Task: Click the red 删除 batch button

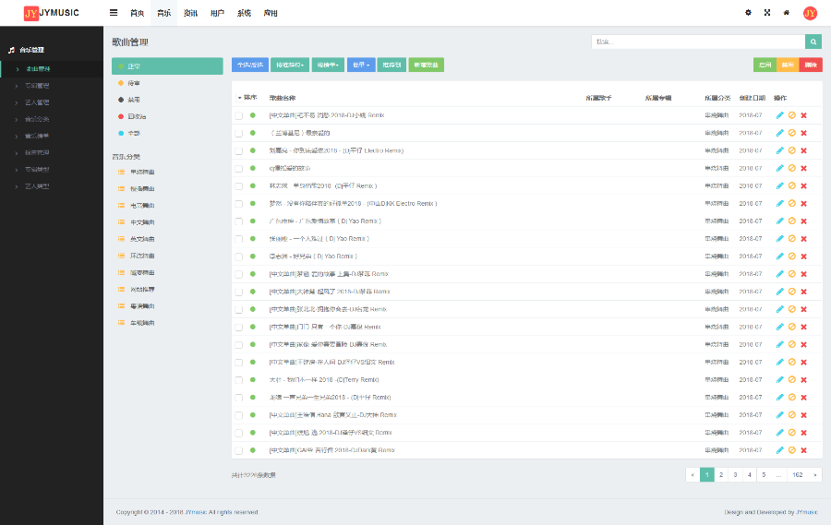Action: [x=811, y=66]
